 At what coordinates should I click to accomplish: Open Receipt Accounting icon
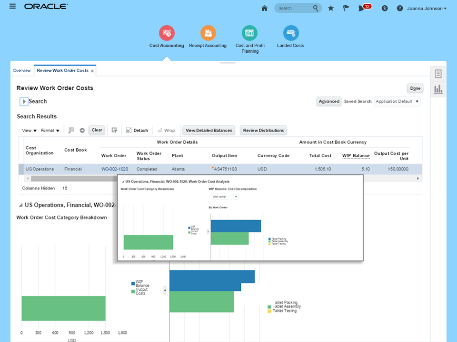[x=208, y=33]
